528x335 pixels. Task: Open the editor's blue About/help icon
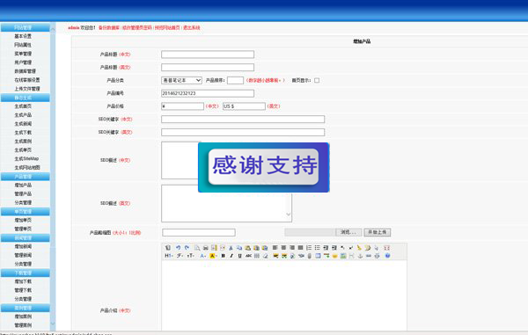pos(387,256)
